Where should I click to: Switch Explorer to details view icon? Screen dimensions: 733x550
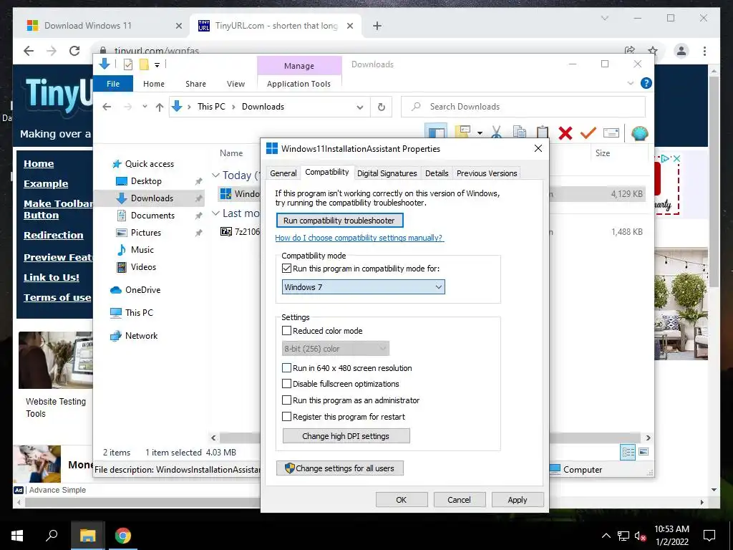628,452
